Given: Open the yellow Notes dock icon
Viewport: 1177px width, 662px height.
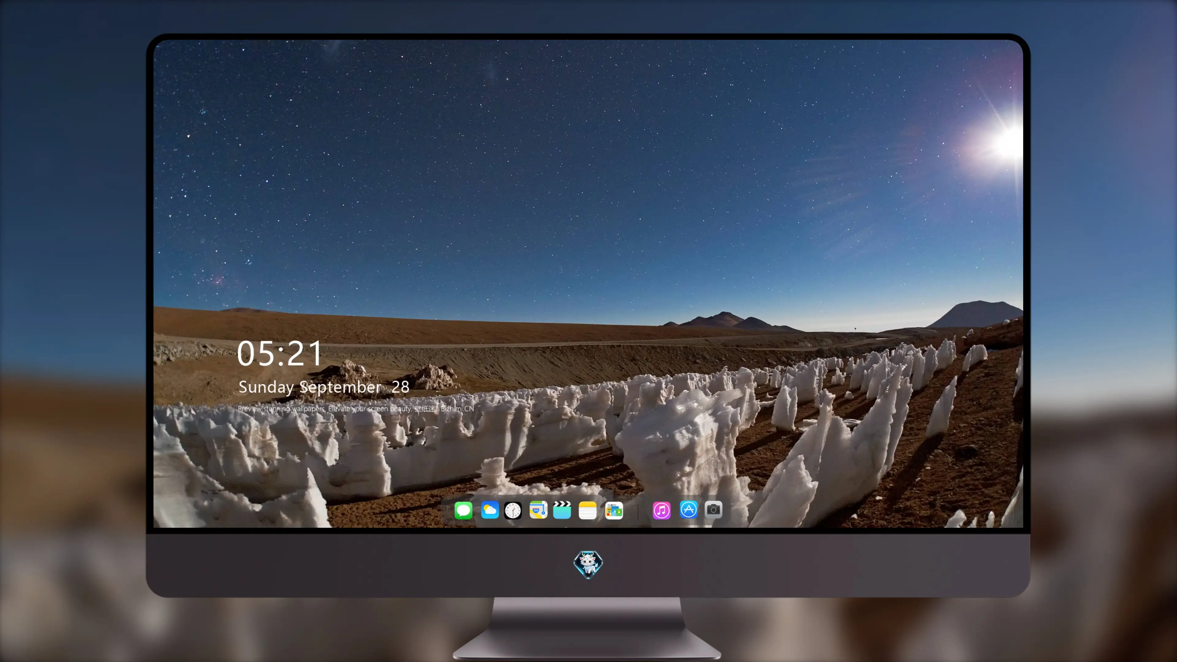Looking at the screenshot, I should click(588, 510).
